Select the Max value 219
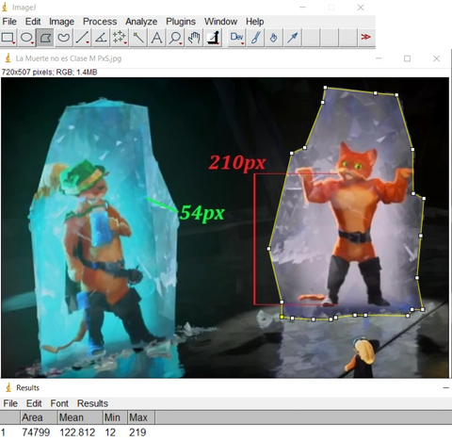 (137, 433)
